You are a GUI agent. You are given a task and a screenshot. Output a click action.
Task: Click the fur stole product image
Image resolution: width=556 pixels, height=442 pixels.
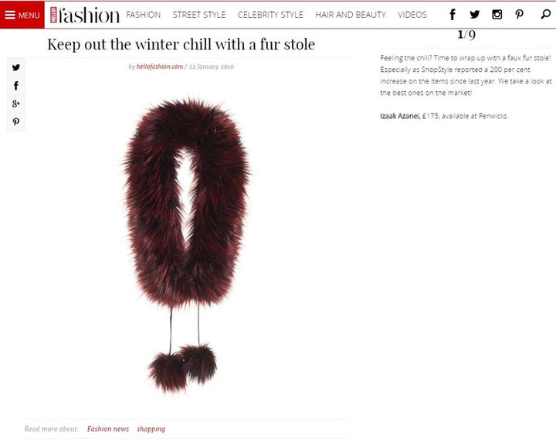tap(187, 246)
